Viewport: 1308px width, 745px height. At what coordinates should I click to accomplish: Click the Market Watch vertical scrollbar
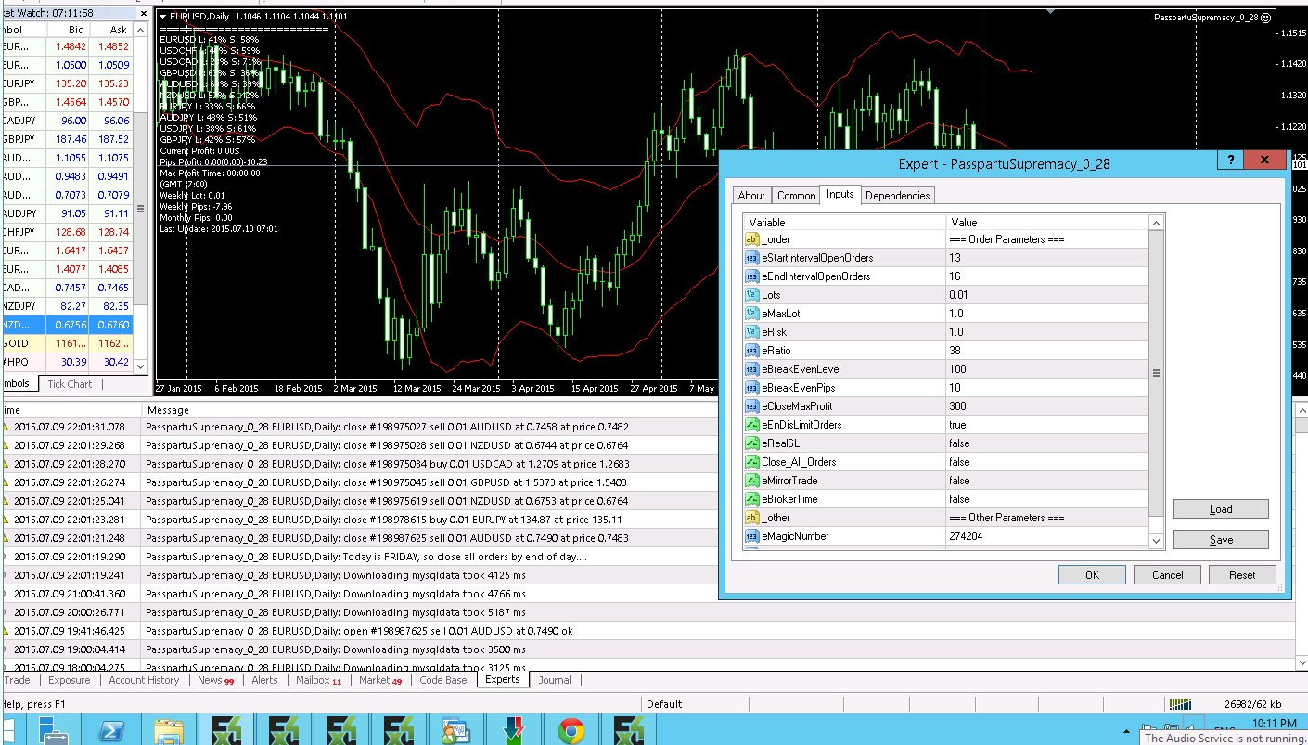click(142, 198)
